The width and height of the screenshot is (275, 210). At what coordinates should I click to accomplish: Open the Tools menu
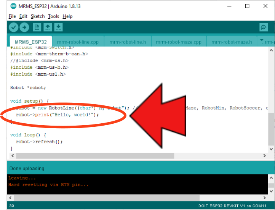(x=53, y=16)
